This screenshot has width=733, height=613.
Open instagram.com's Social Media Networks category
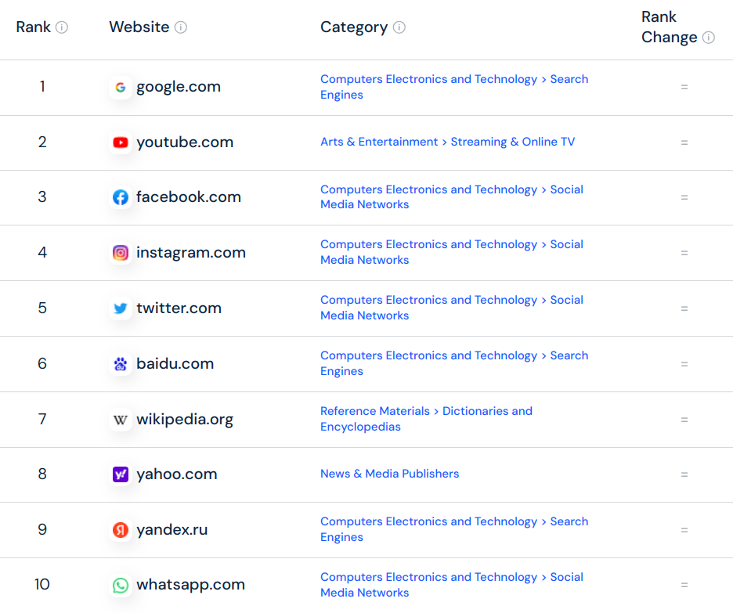click(452, 252)
